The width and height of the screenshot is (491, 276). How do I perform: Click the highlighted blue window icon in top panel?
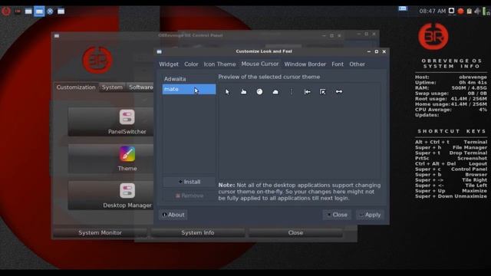(39, 11)
